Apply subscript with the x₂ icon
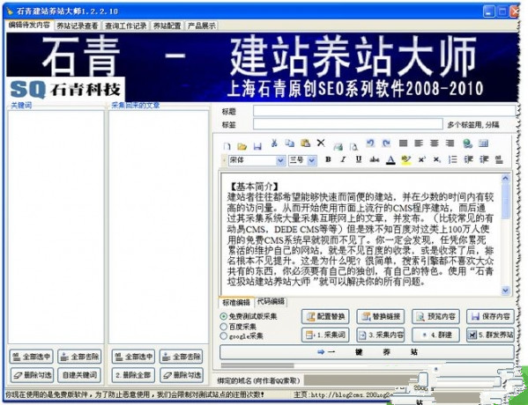528x405 pixels. point(437,159)
